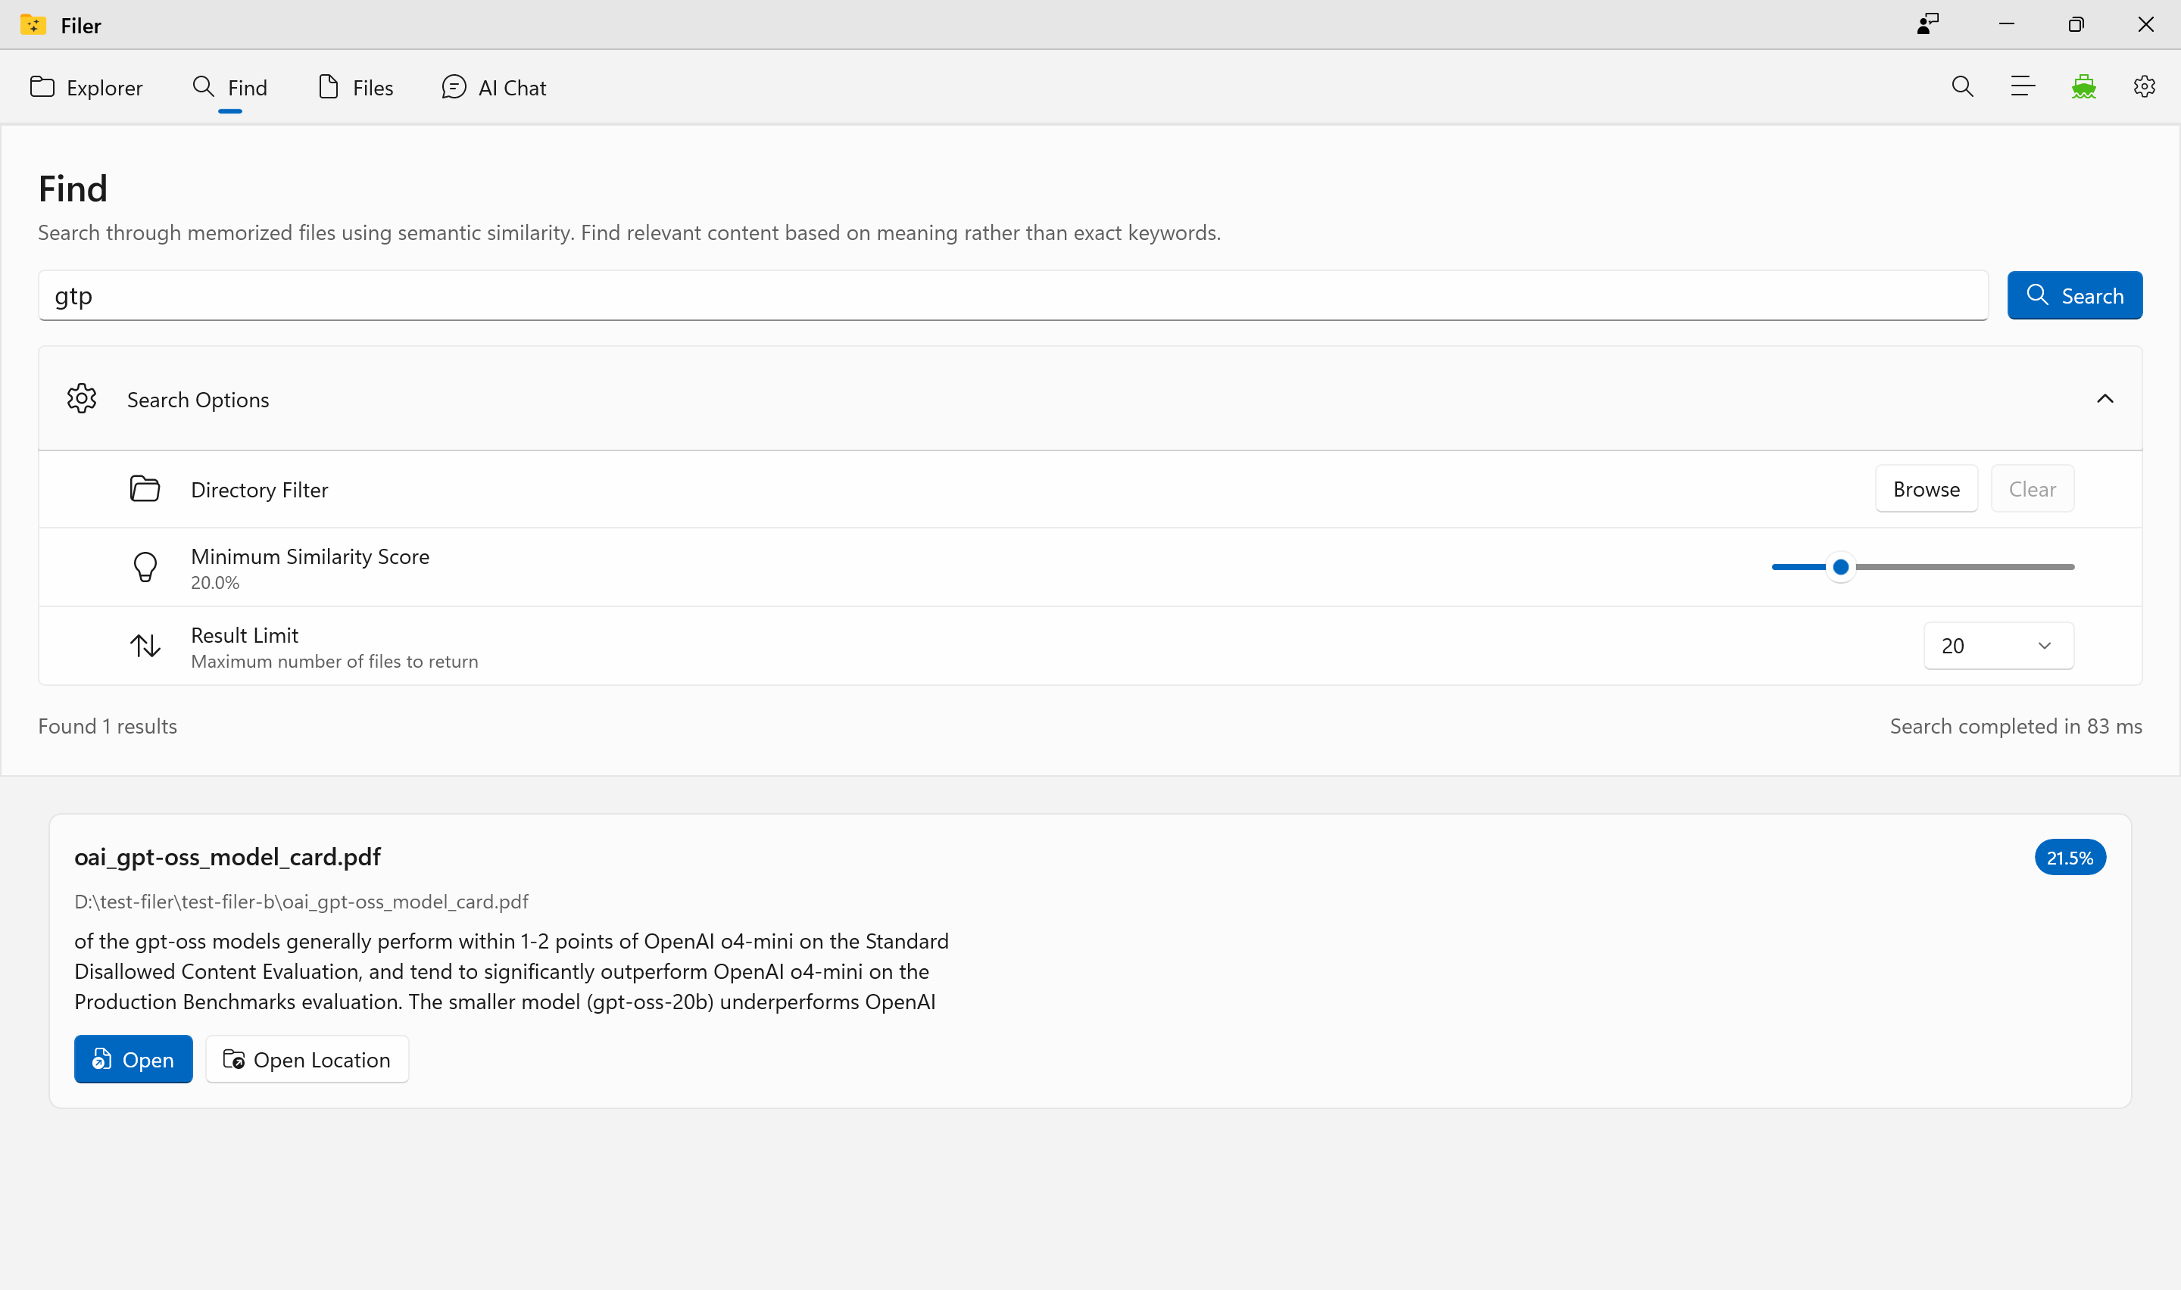Click the feedback icon in the title bar
The image size is (2181, 1290).
click(x=1927, y=23)
